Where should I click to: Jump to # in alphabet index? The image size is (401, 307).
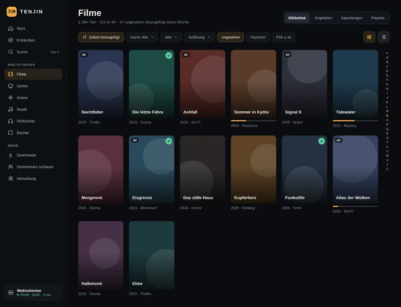pos(387,53)
